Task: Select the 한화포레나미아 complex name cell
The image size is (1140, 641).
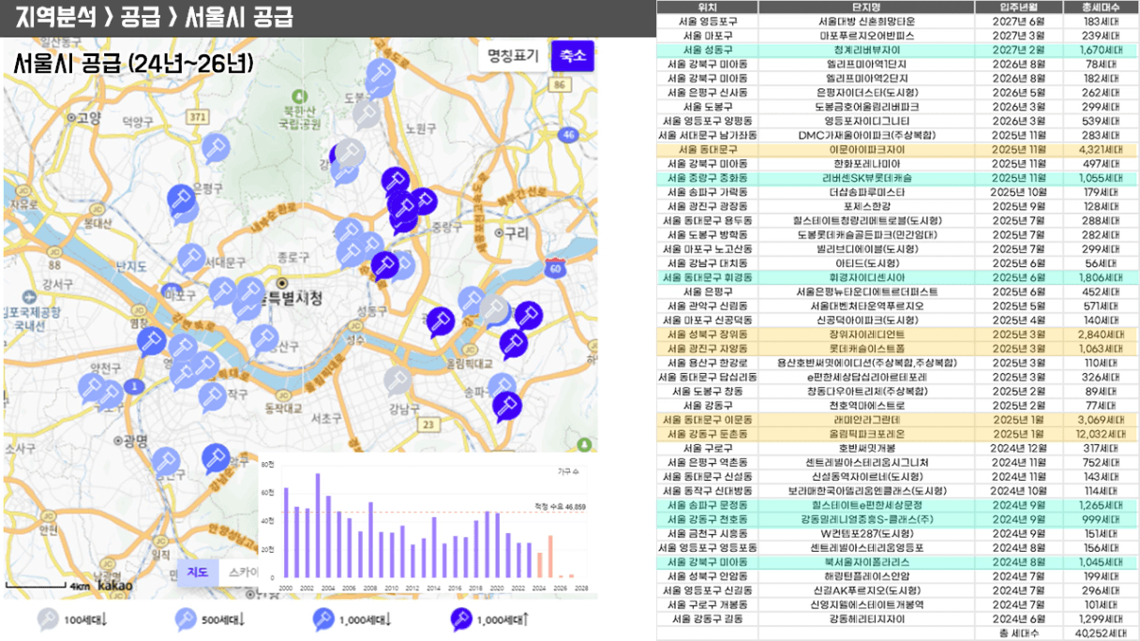Action: pos(867,163)
